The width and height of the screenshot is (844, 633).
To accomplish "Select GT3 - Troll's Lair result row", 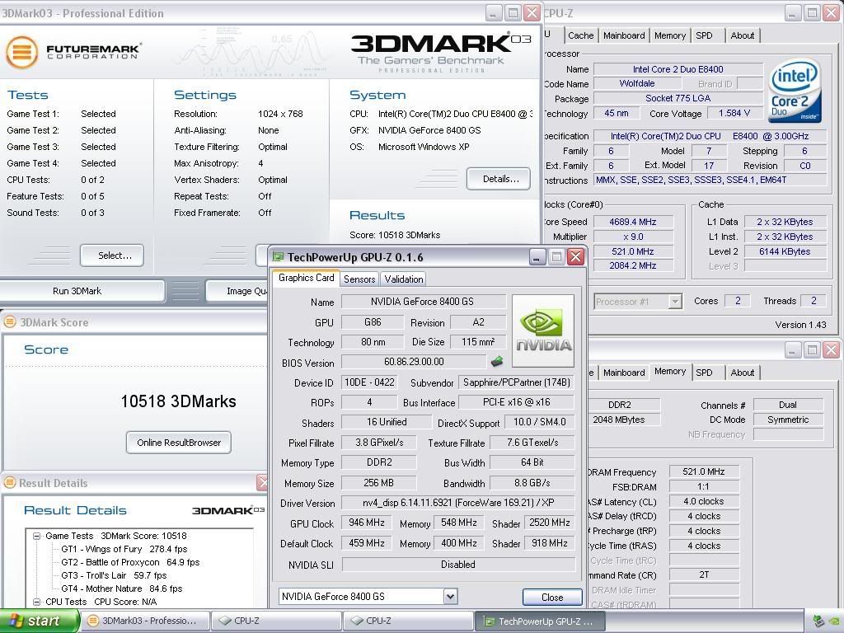I will pos(114,575).
